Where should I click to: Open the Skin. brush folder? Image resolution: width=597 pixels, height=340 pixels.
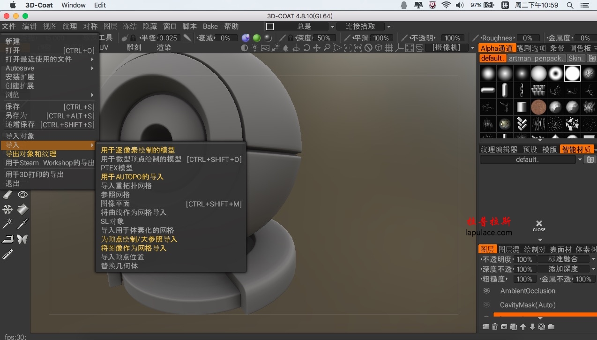576,59
